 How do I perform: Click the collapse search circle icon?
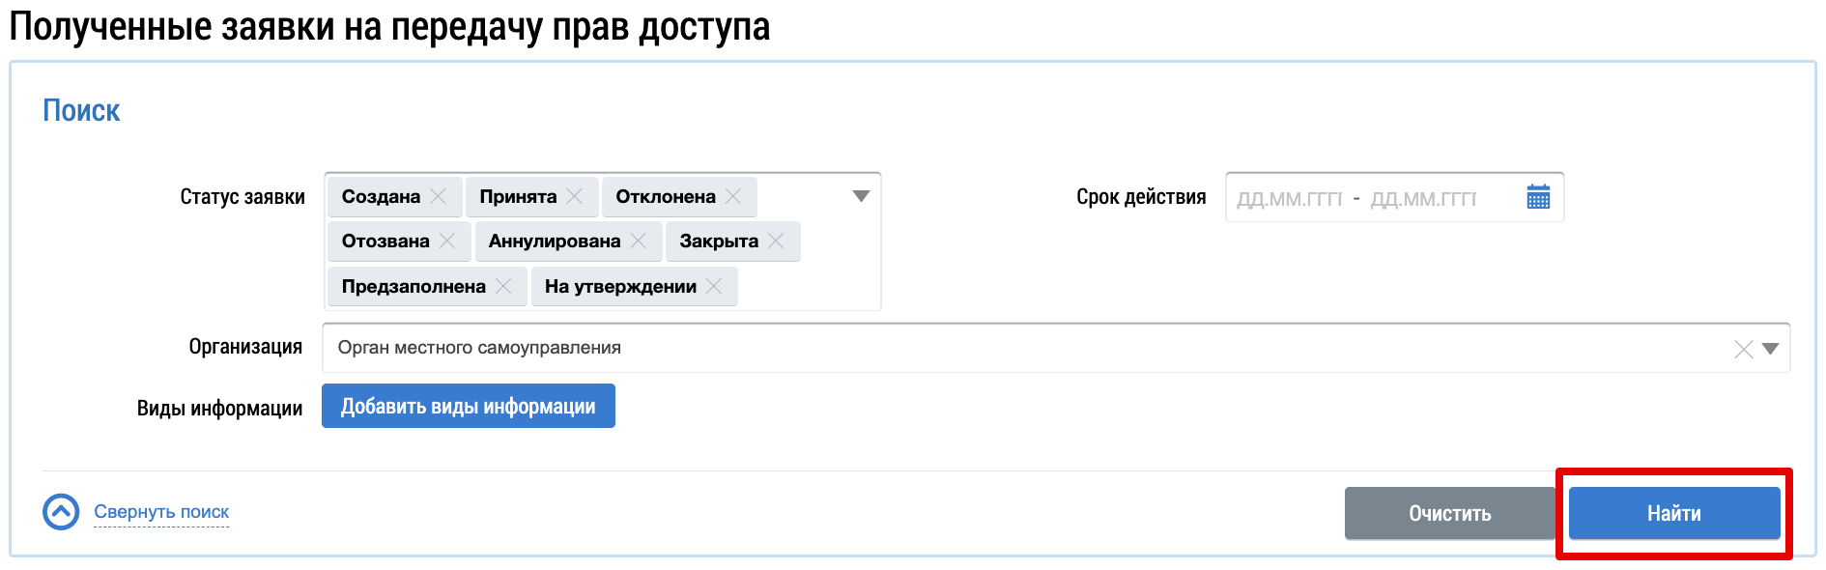click(x=61, y=512)
